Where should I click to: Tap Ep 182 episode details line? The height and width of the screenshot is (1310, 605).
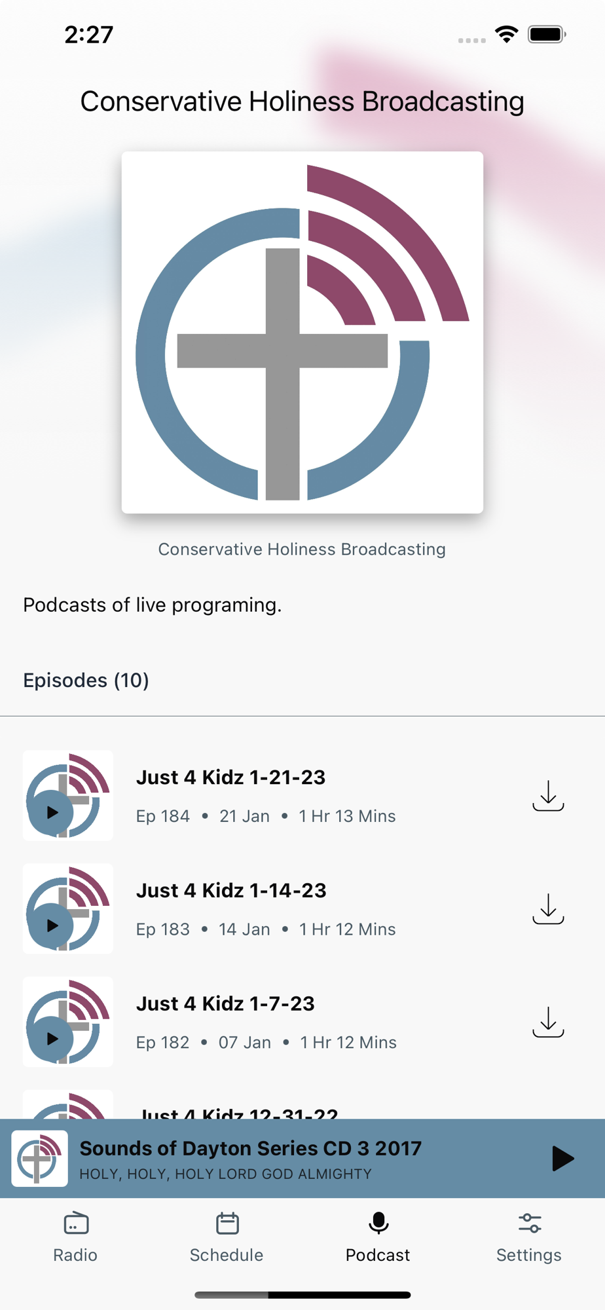point(266,1043)
